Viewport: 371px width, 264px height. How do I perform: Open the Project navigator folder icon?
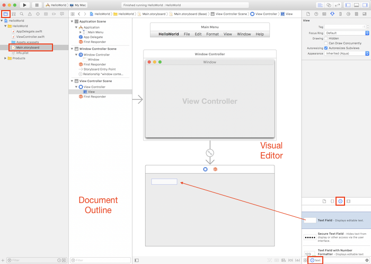[x=6, y=14]
